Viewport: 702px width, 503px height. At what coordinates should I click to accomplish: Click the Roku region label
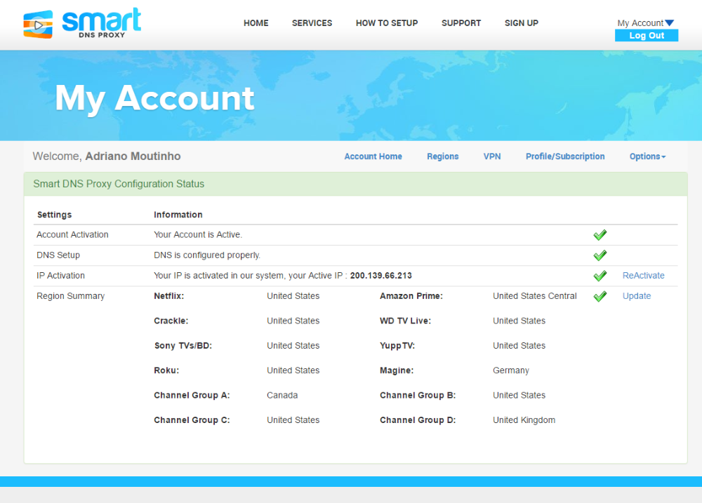click(166, 370)
